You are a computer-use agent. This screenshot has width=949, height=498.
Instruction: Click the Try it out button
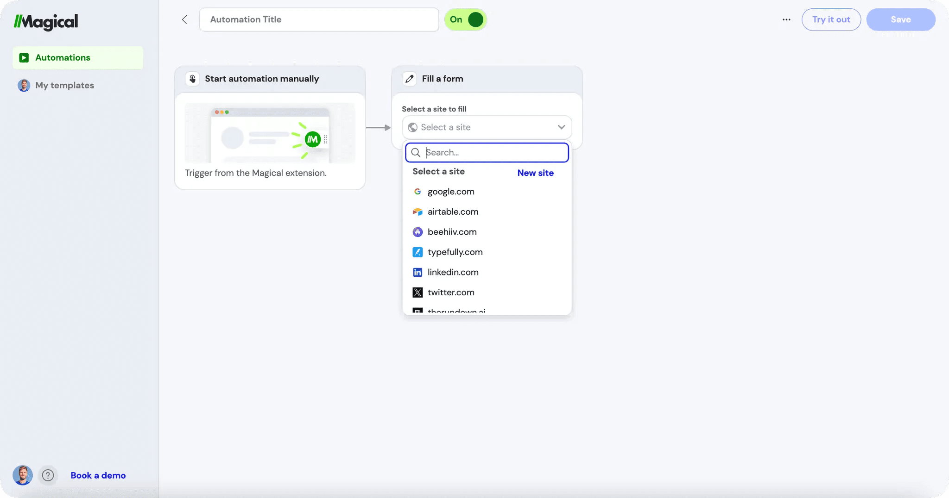(x=831, y=19)
